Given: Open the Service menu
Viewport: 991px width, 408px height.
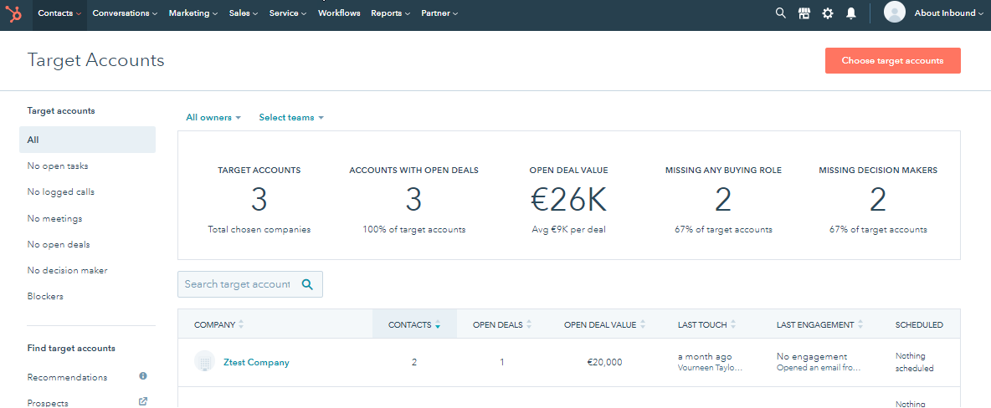Looking at the screenshot, I should coord(288,13).
